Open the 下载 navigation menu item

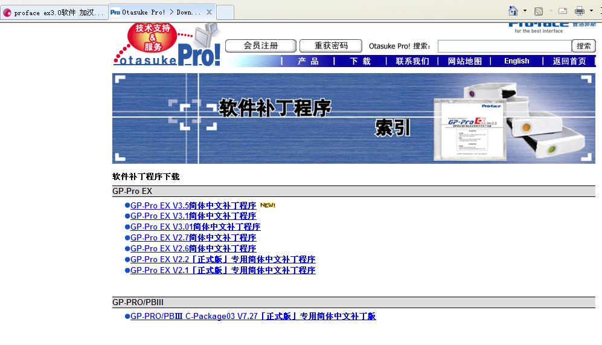(x=360, y=61)
